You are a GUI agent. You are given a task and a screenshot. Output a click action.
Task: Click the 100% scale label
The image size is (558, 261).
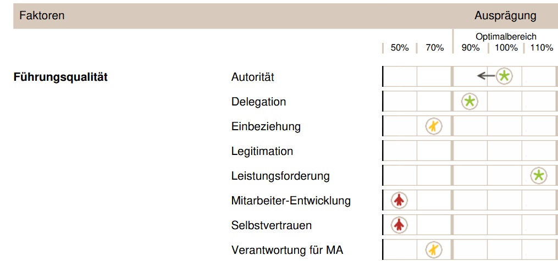tap(506, 48)
